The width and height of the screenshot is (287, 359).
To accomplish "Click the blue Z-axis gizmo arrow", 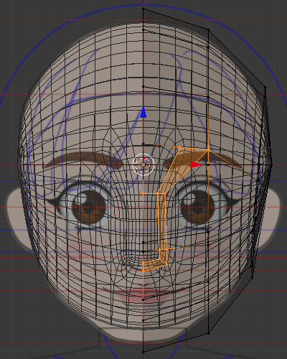I will click(x=143, y=112).
